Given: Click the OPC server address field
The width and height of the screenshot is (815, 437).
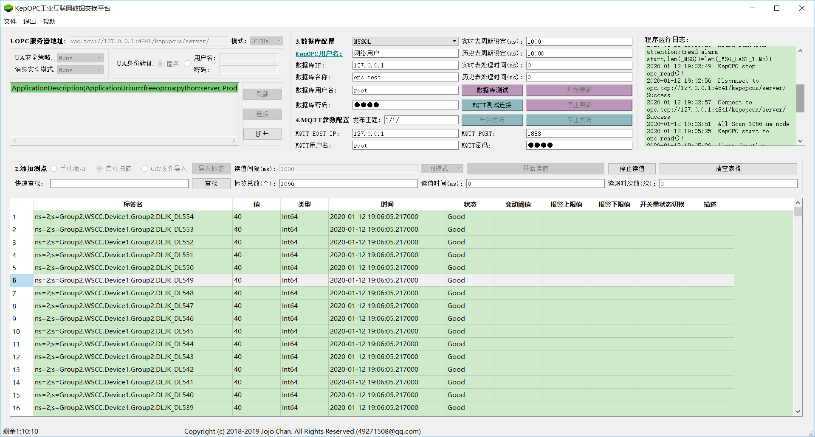Looking at the screenshot, I should tap(149, 41).
